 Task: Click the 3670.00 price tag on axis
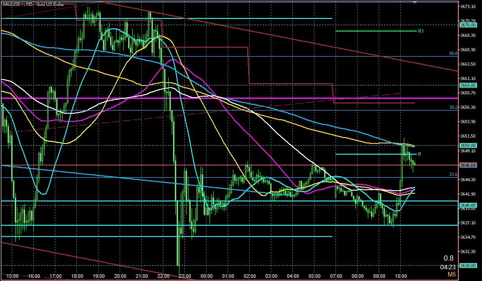point(468,25)
